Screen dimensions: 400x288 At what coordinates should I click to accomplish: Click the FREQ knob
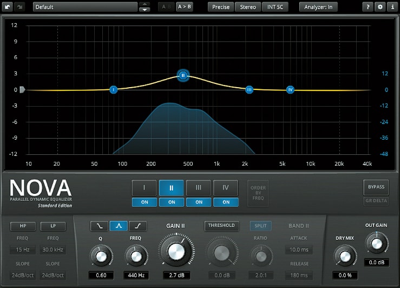pos(136,256)
